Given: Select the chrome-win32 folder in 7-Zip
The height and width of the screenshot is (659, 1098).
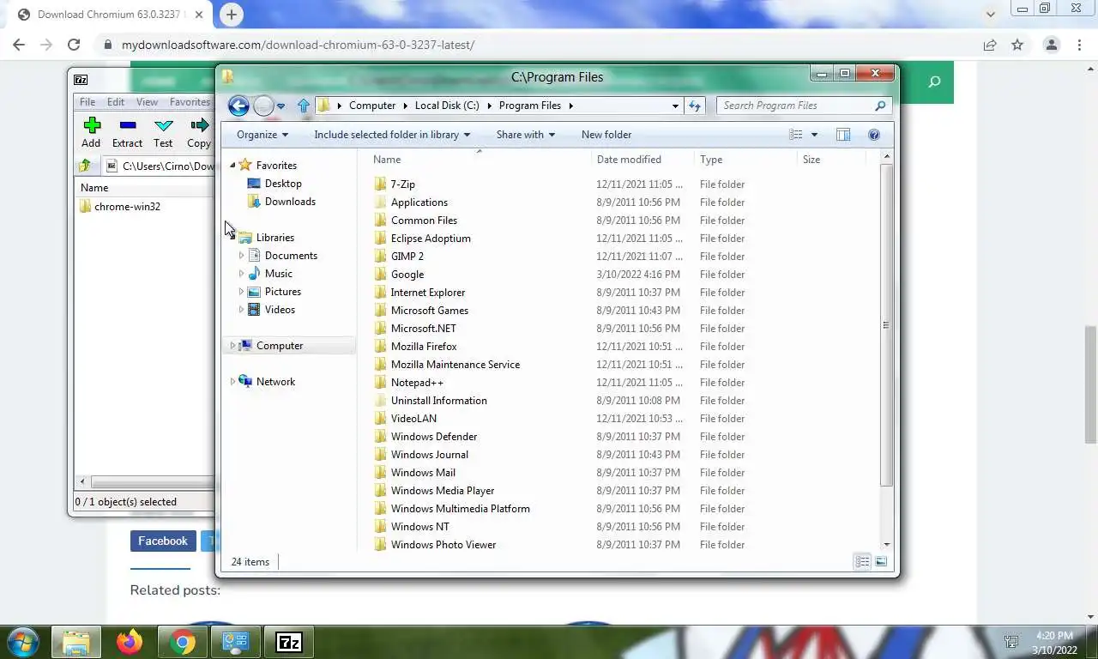Looking at the screenshot, I should [x=127, y=207].
